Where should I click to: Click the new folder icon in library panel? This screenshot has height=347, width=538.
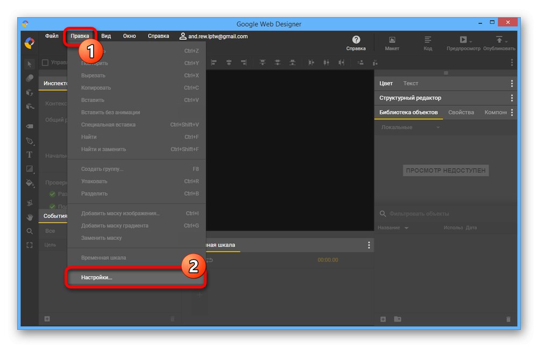[x=398, y=319]
